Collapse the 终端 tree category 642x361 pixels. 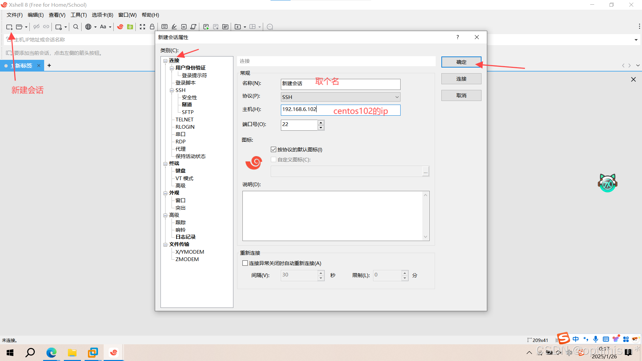pos(165,164)
